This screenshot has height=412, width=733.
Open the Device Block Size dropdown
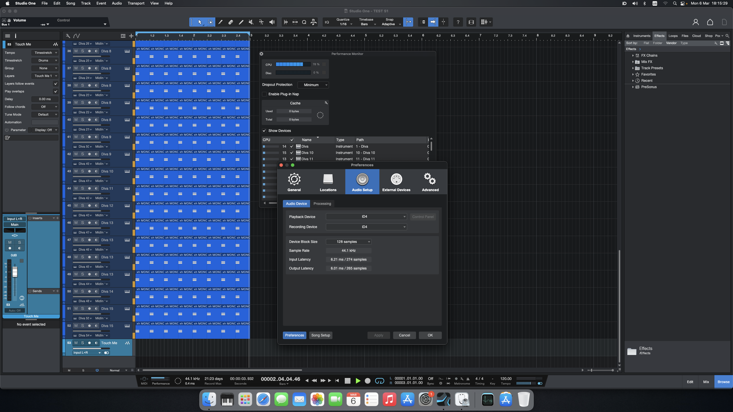pos(348,242)
